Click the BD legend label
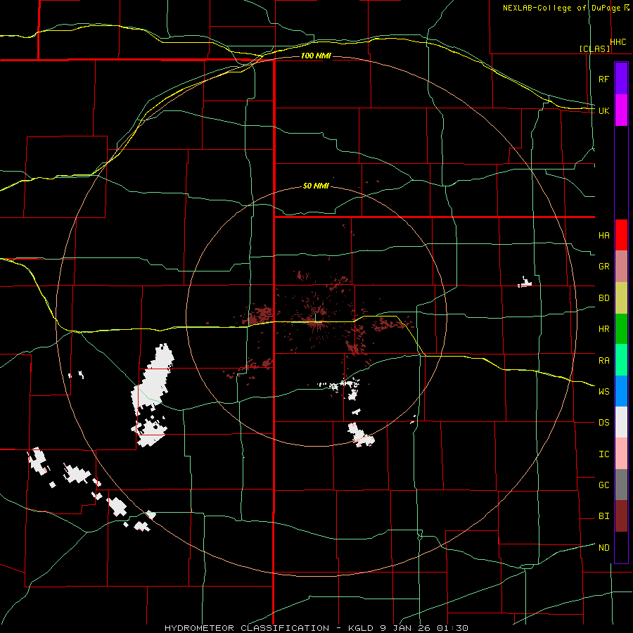 (x=603, y=298)
